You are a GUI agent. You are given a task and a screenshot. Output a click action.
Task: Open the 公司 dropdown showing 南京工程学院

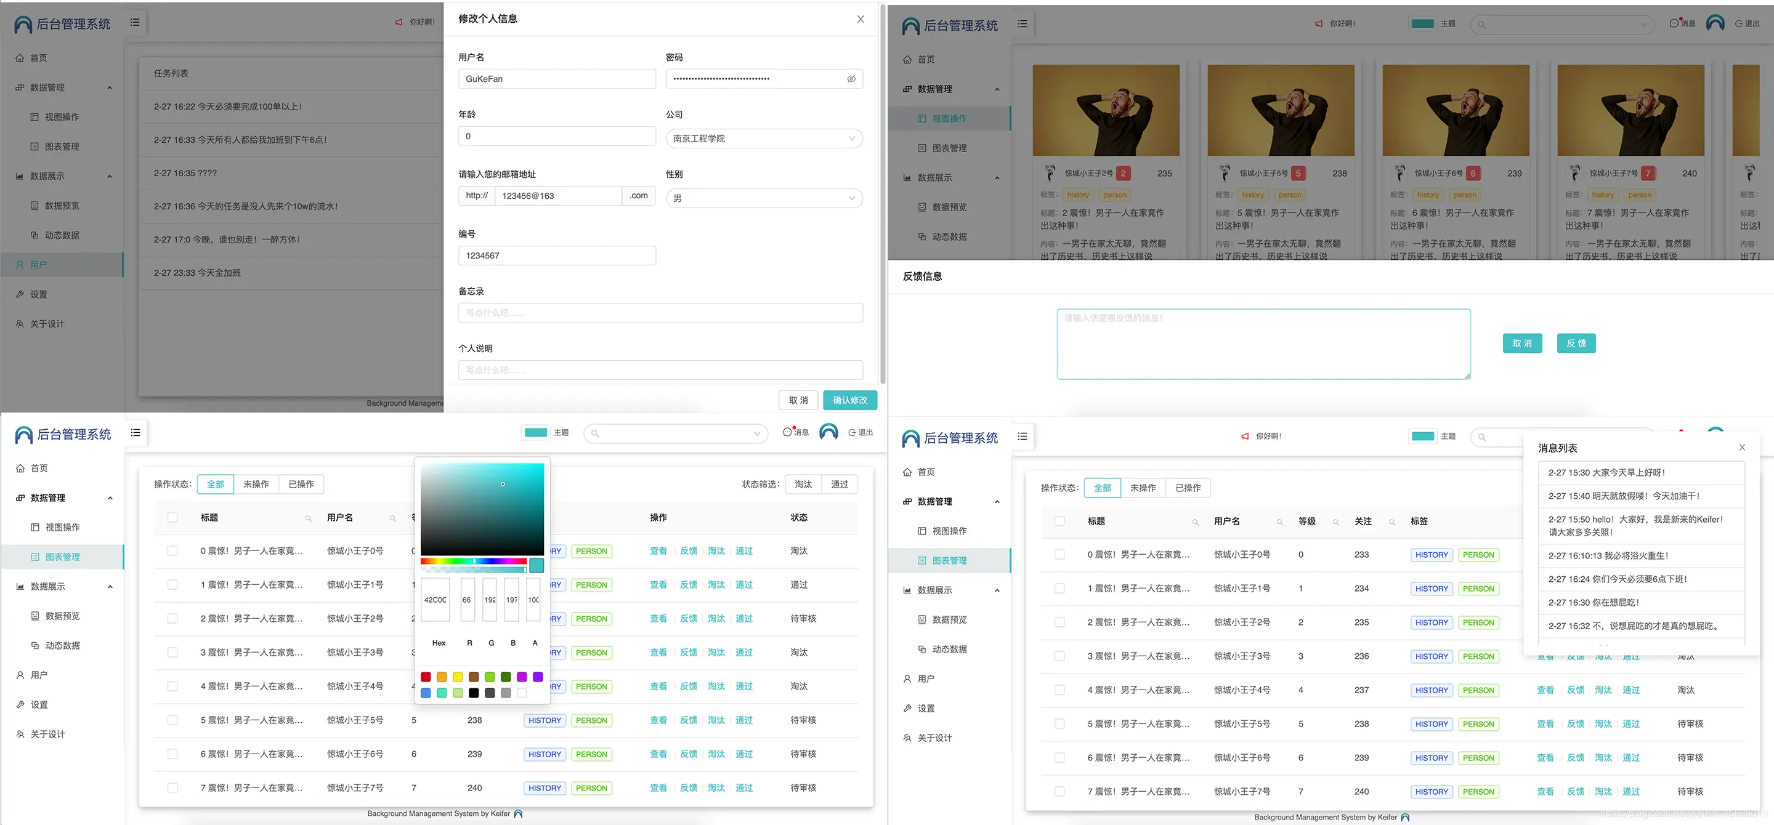point(764,139)
